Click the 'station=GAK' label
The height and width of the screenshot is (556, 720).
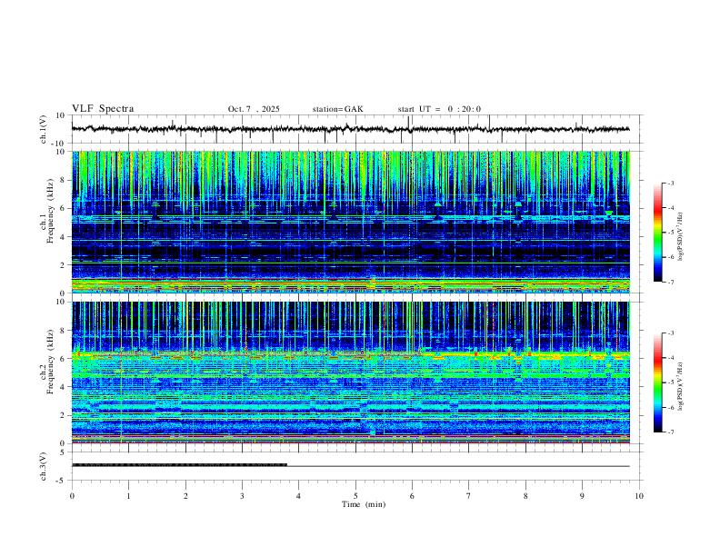[337, 109]
